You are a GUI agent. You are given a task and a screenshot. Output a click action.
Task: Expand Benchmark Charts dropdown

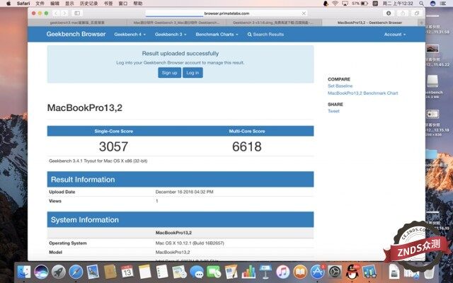[217, 35]
